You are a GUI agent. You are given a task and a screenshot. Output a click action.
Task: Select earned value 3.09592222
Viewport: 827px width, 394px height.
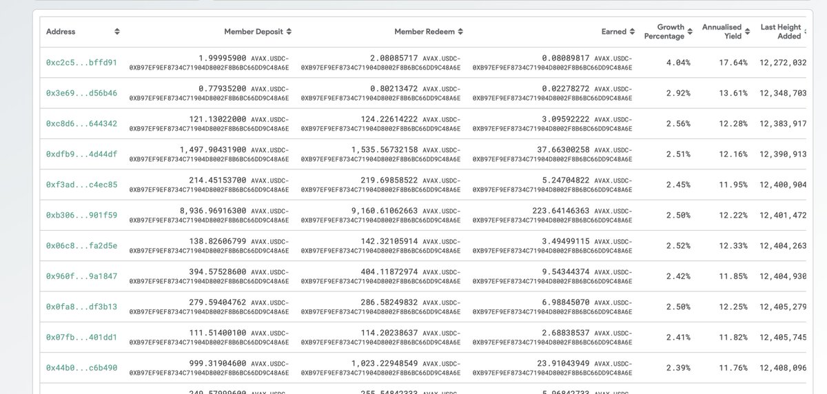click(565, 119)
